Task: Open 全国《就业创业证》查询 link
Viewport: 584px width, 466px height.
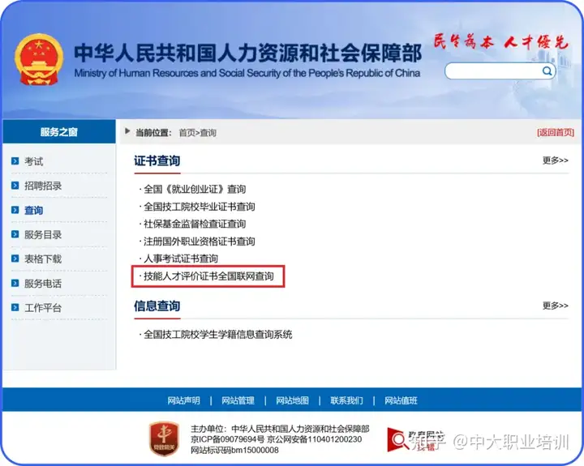Action: [x=195, y=189]
